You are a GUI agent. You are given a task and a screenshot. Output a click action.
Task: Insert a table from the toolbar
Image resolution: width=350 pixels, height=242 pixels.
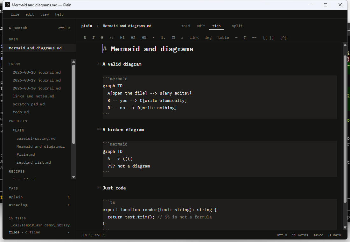coord(223,38)
